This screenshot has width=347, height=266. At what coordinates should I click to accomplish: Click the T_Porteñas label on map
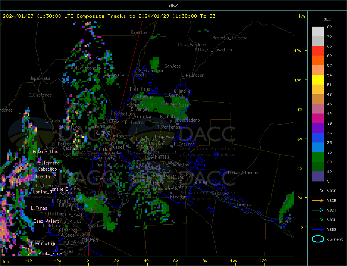pos(169,127)
